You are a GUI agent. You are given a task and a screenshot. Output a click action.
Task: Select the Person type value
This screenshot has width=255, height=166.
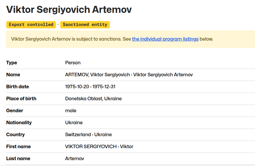[x=73, y=63]
